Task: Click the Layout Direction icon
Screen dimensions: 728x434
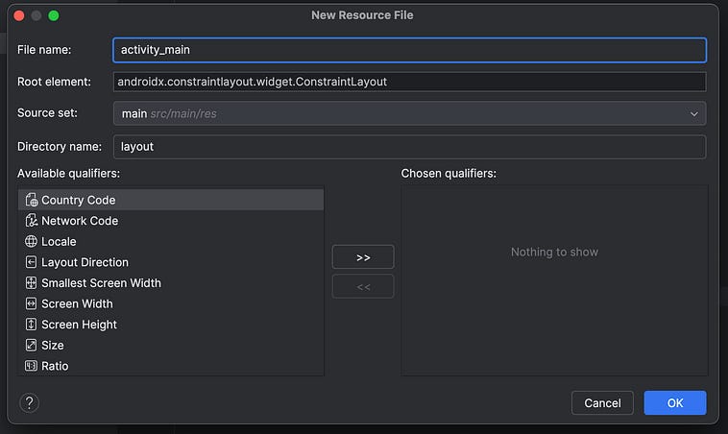Action: pyautogui.click(x=31, y=262)
